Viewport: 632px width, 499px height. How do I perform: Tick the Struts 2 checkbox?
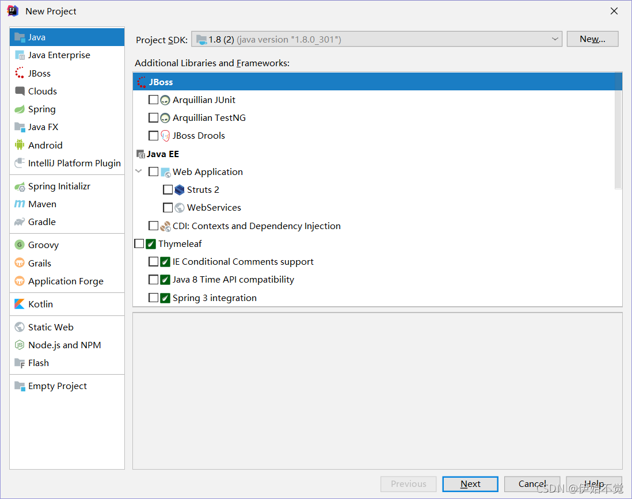pos(167,189)
